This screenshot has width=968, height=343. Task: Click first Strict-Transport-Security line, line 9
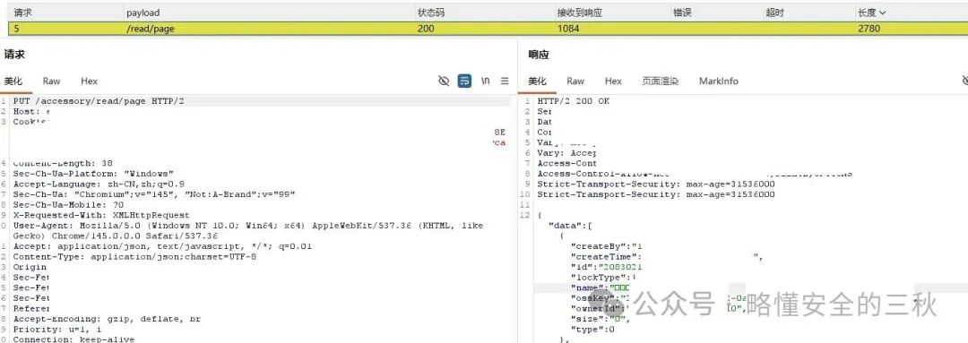click(x=655, y=184)
